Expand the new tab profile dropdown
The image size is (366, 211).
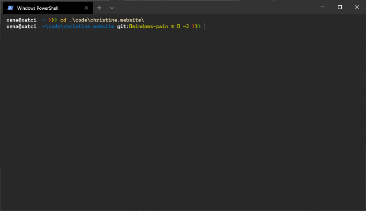click(x=112, y=8)
